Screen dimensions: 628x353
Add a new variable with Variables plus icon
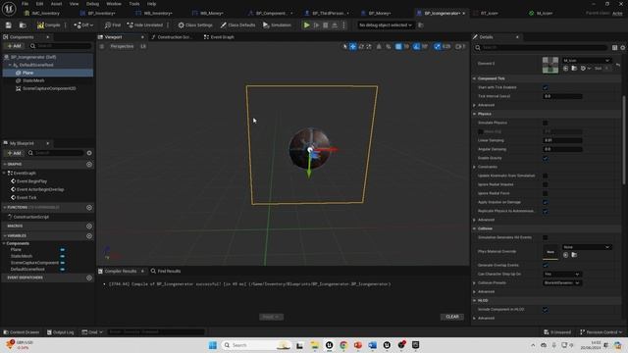click(89, 235)
